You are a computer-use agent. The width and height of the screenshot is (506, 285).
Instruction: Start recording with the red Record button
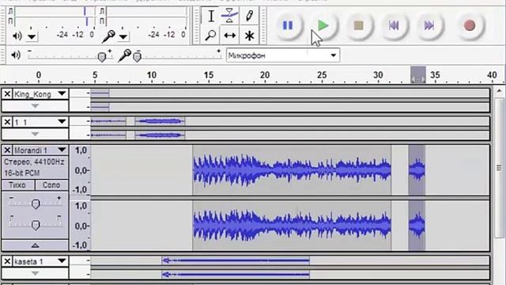(x=469, y=25)
